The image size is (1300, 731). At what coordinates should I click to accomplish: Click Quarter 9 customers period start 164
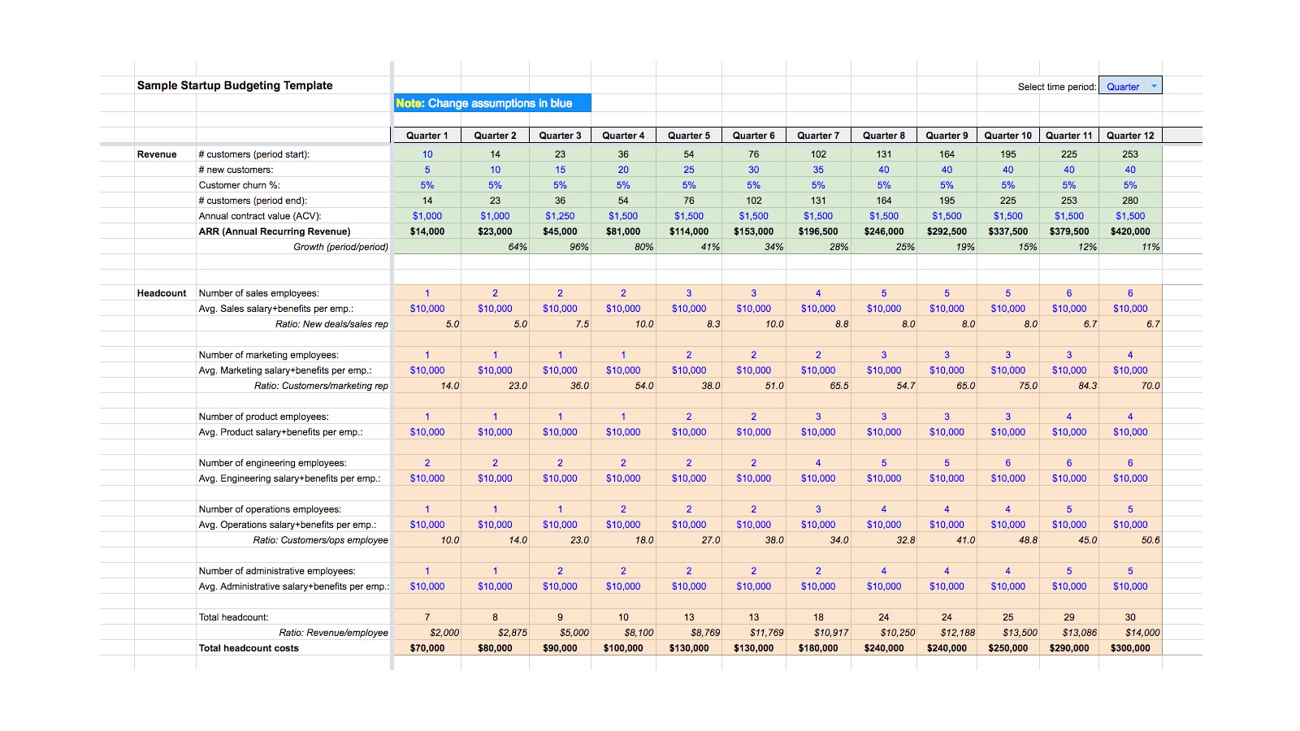coord(947,154)
